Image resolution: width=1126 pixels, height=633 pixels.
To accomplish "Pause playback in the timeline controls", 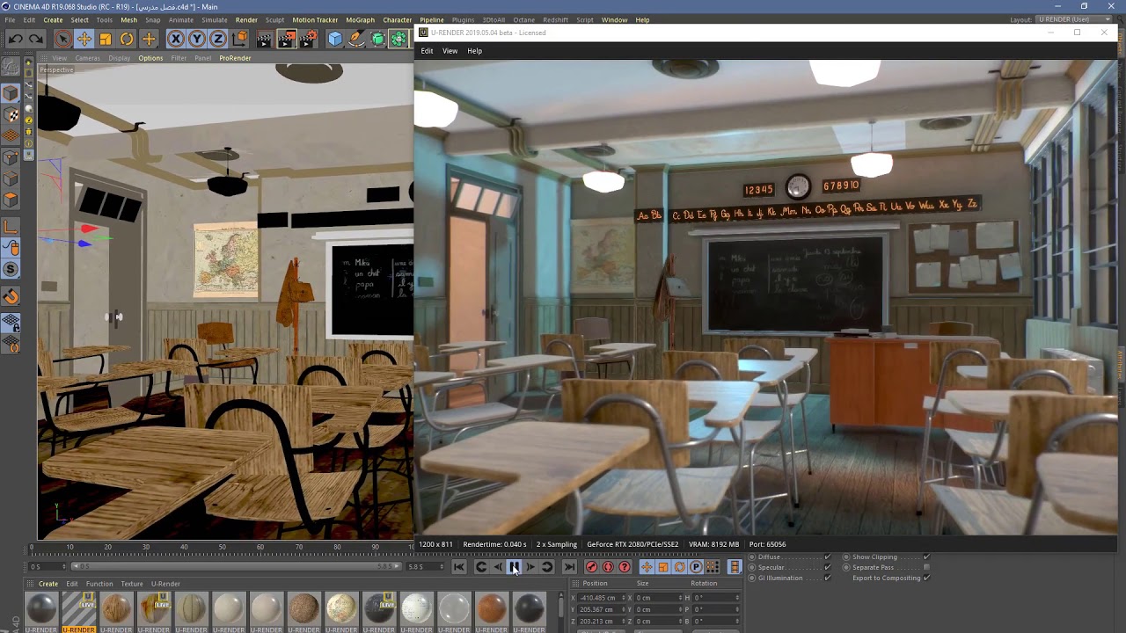I will [515, 567].
